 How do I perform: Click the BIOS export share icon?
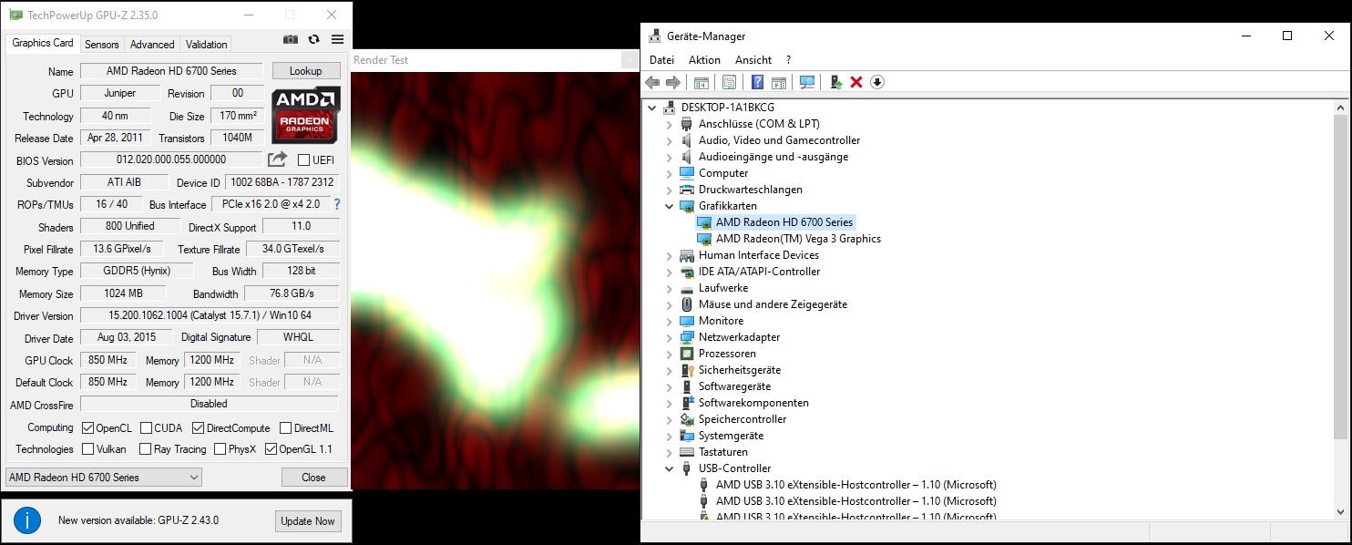[277, 159]
